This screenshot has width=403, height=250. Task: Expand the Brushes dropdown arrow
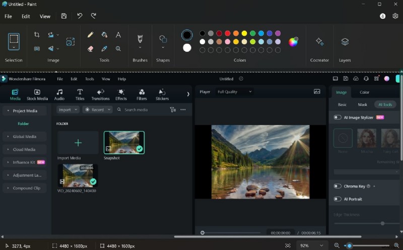pos(140,48)
